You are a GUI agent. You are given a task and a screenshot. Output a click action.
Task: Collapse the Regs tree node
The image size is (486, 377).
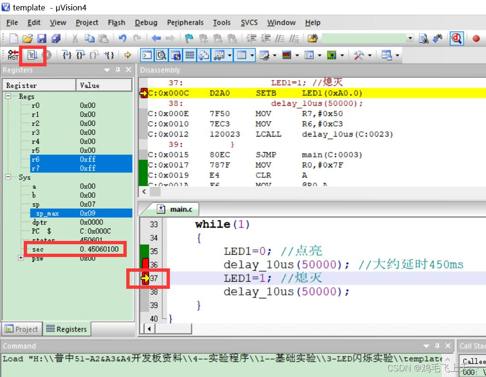(8, 96)
